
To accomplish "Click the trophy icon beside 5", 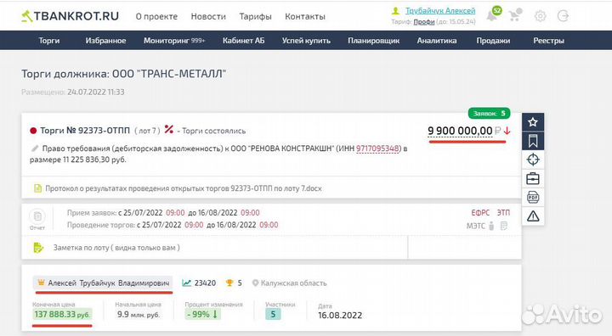I will [x=229, y=283].
